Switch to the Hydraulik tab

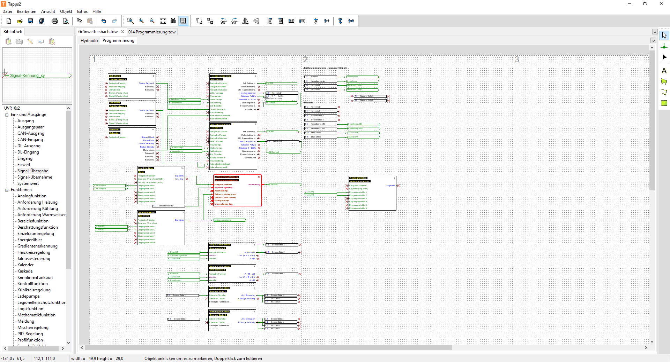89,41
